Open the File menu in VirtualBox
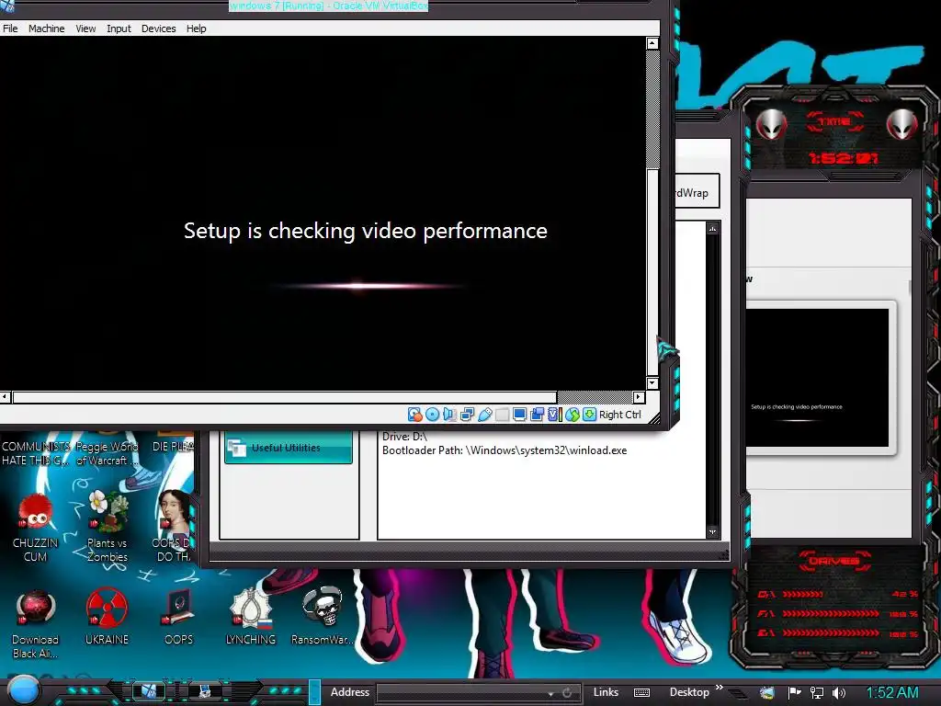This screenshot has width=941, height=706. click(10, 28)
